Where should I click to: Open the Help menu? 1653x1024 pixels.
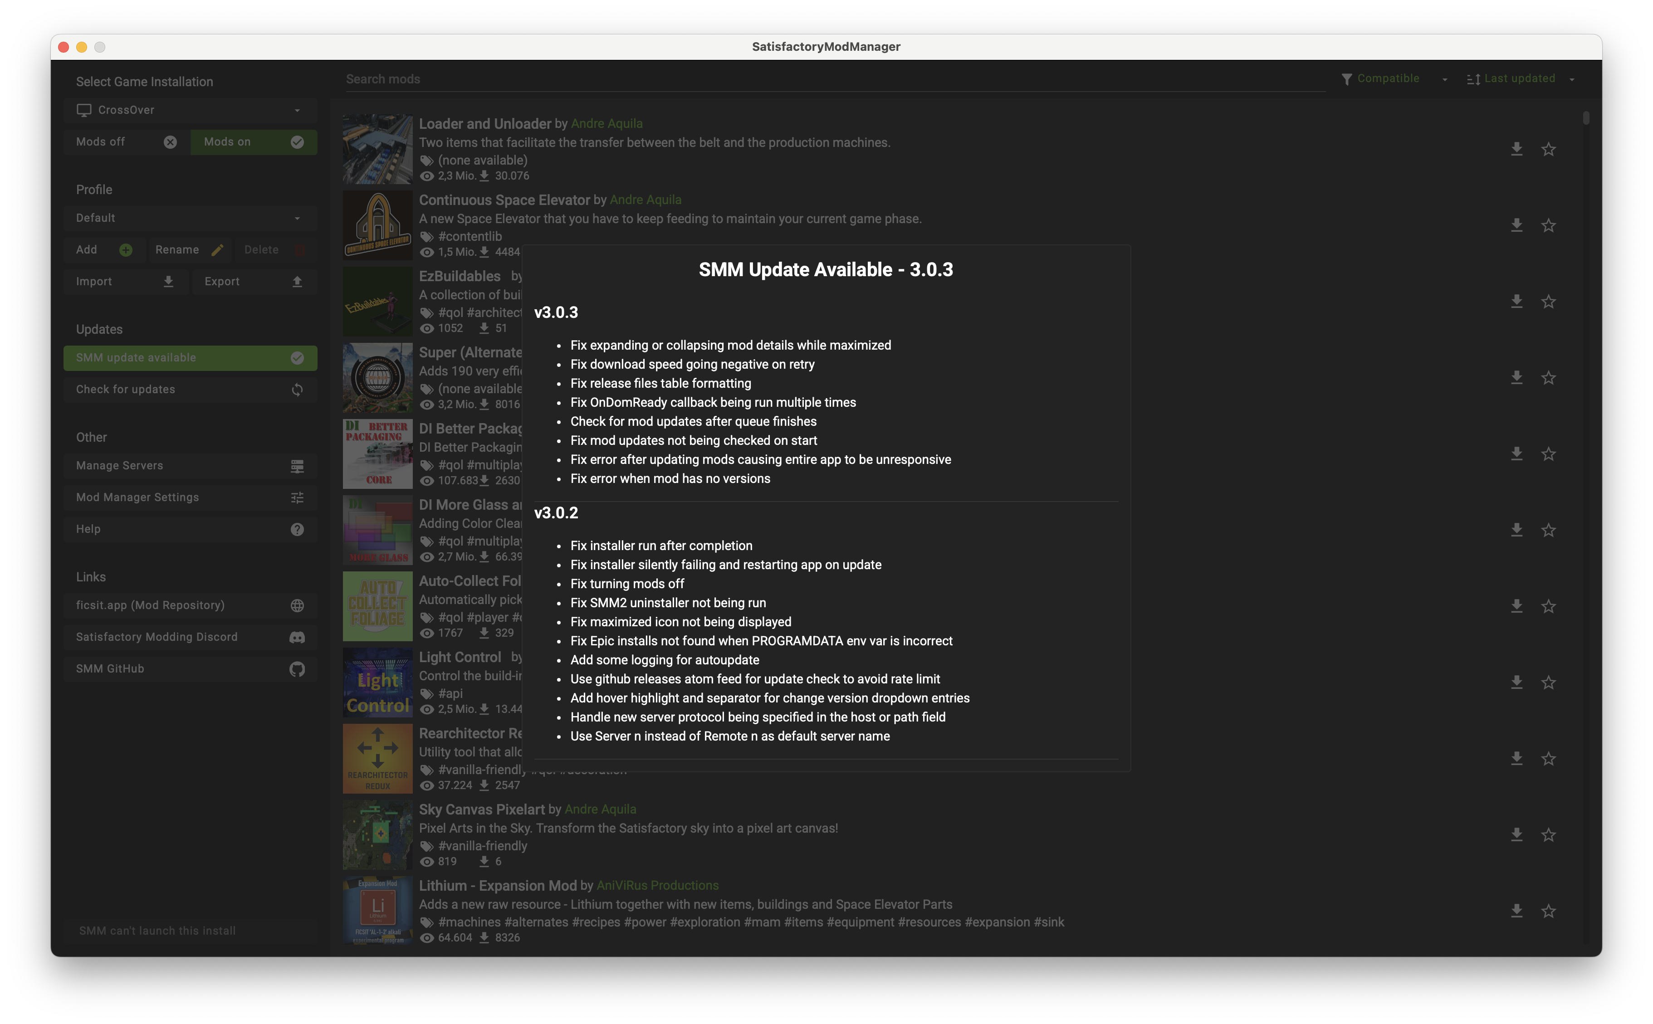click(190, 529)
